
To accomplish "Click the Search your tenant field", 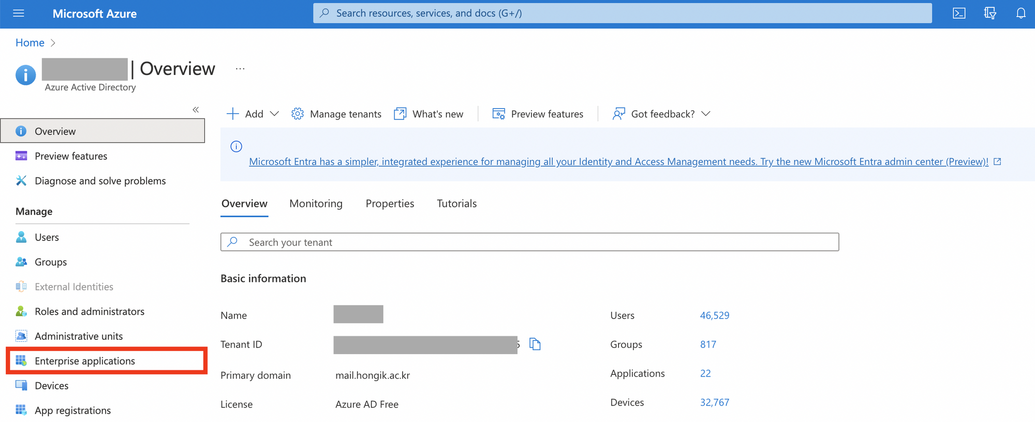I will pos(529,242).
